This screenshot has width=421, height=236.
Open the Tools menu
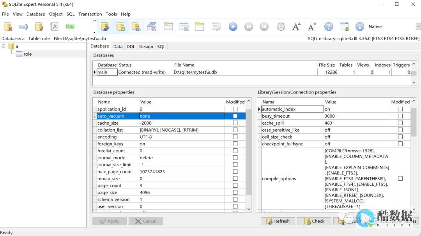pyautogui.click(x=111, y=14)
